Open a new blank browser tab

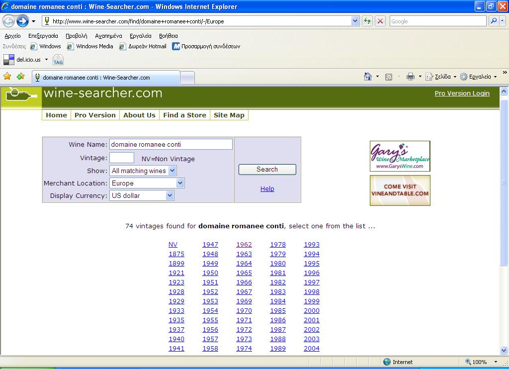click(x=187, y=78)
